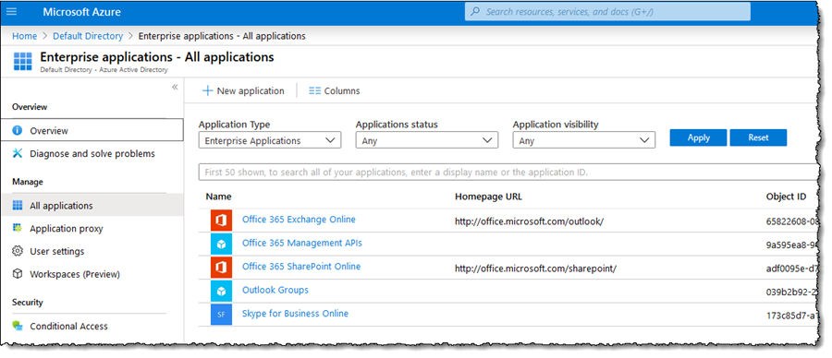
Task: Click the Reset button
Action: (758, 137)
